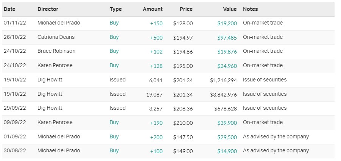Click the Notes column header
Viewport: 341px width, 161px height.
[250, 9]
